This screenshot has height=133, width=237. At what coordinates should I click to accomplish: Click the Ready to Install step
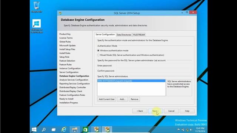pyautogui.click(x=66, y=99)
